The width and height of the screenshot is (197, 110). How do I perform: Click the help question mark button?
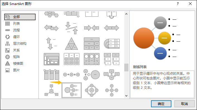tap(178, 4)
